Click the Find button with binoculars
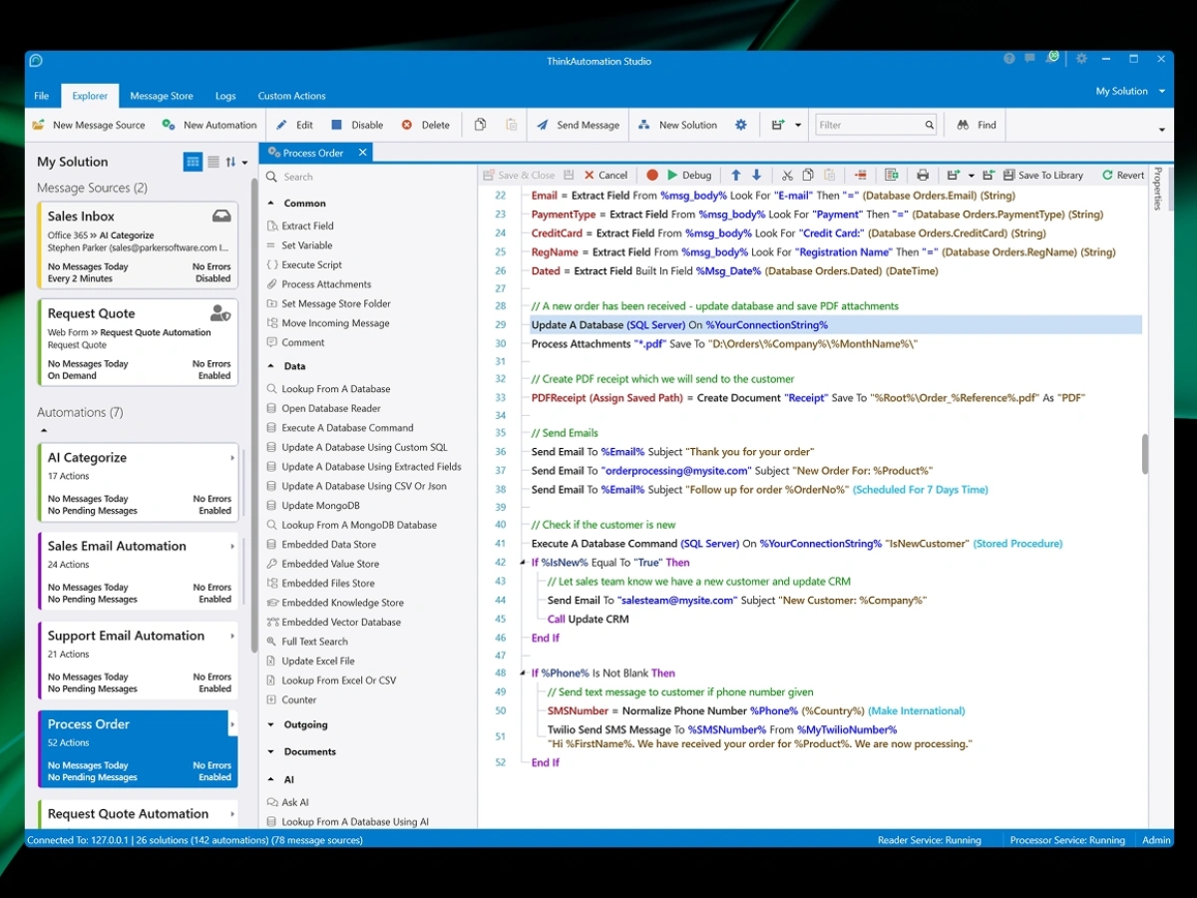This screenshot has width=1197, height=898. pyautogui.click(x=977, y=125)
